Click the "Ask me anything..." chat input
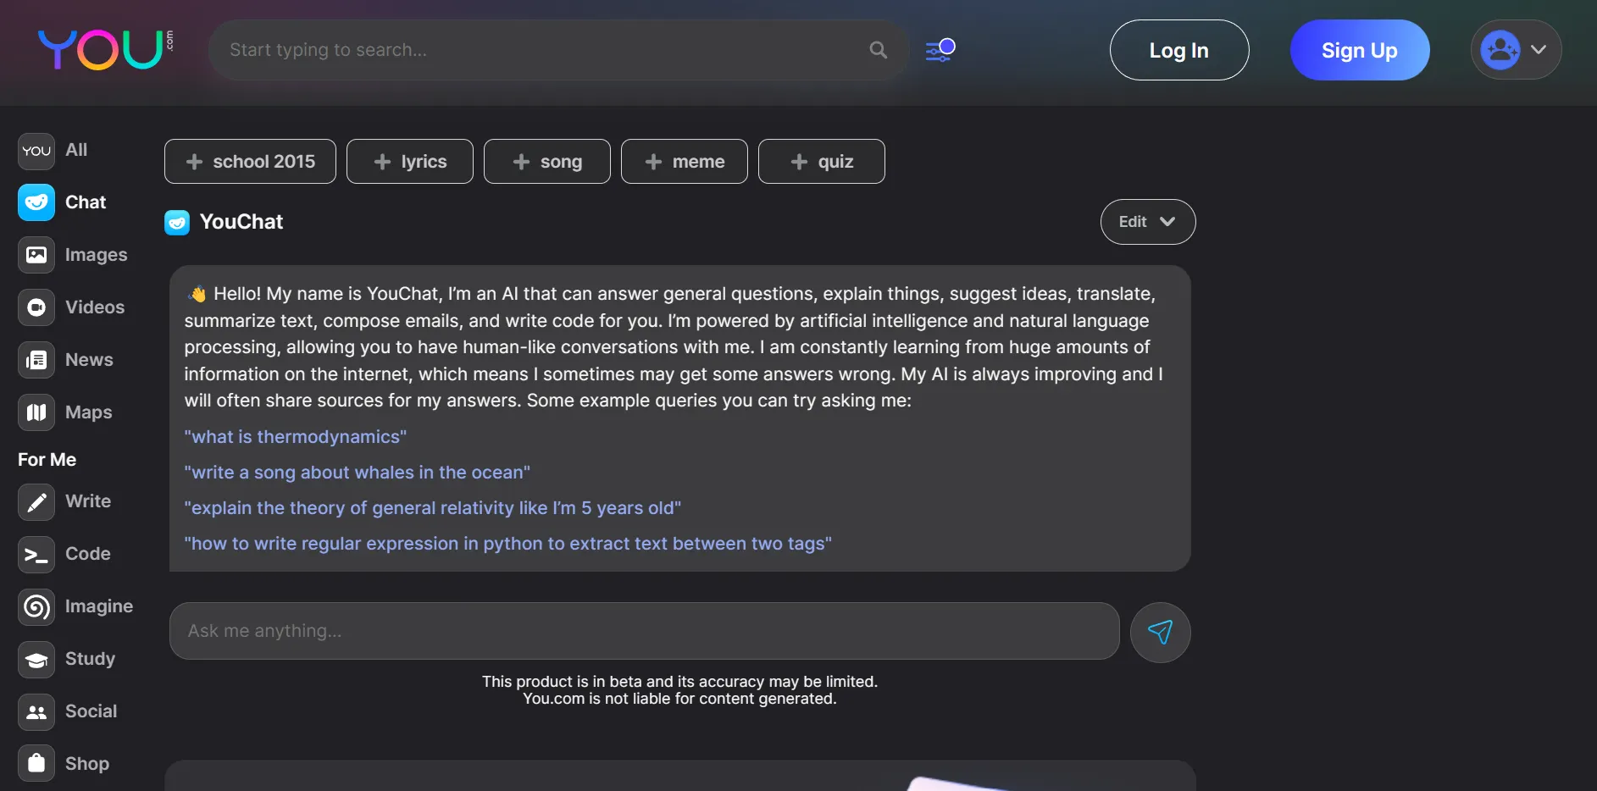 pos(644,631)
